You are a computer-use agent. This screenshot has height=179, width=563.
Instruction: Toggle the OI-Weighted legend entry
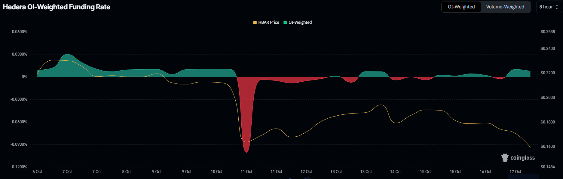tap(298, 22)
